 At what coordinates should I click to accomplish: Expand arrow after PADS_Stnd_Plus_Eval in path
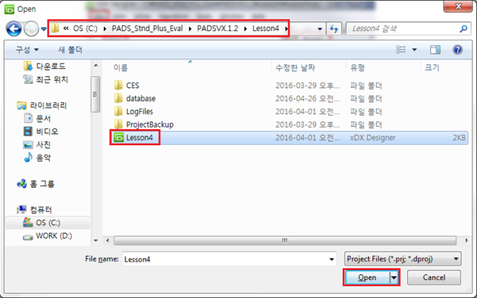click(190, 29)
